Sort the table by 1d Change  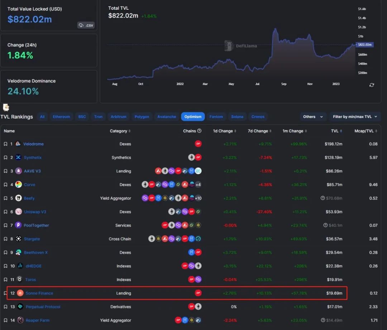[225, 131]
